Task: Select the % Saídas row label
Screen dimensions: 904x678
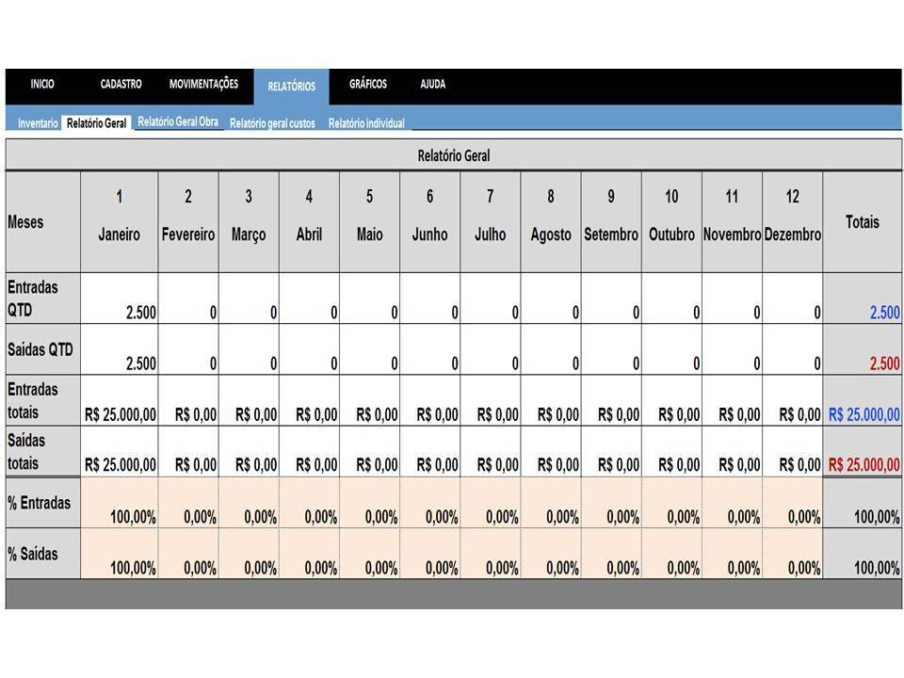Action: click(43, 554)
